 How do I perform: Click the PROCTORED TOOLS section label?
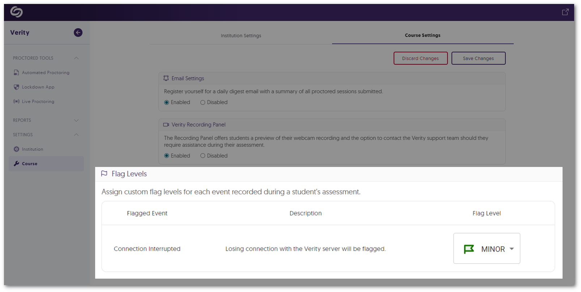[33, 58]
